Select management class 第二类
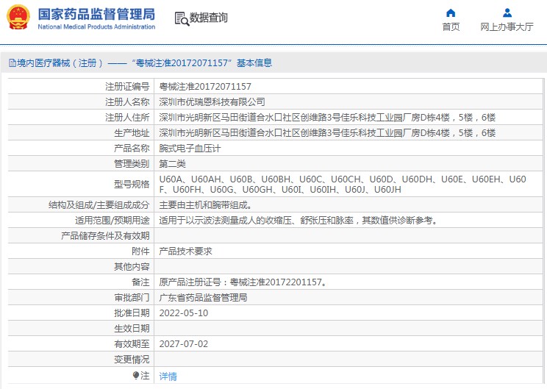Image resolution: width=547 pixels, height=389 pixels. tap(172, 164)
